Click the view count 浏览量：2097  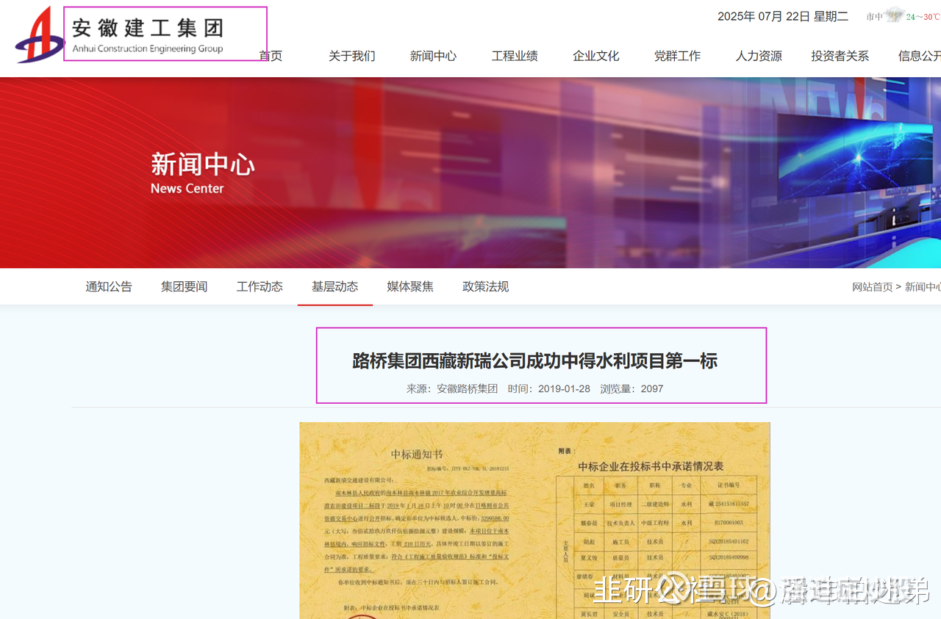click(631, 388)
